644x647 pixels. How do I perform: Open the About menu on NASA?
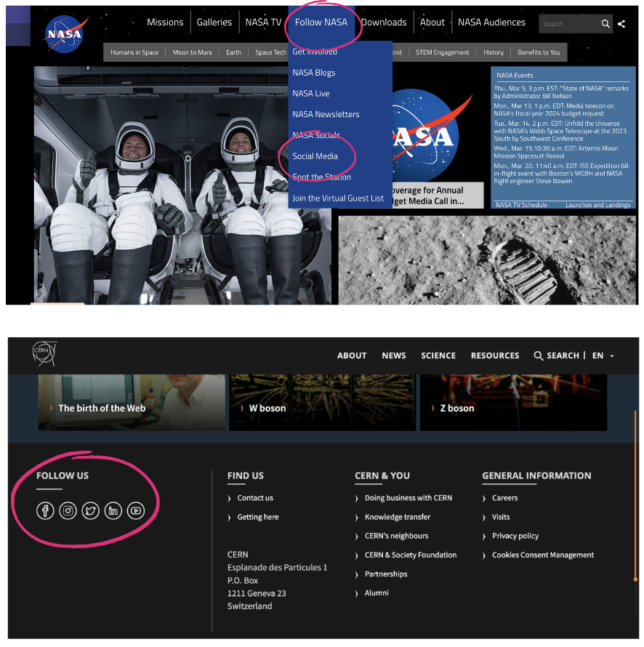pos(432,23)
